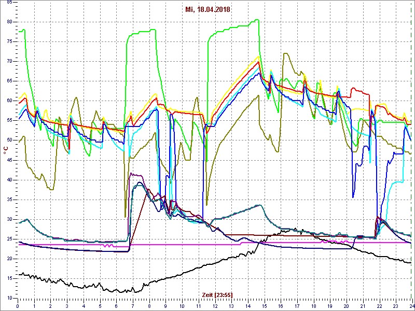Click hour 13 on the time axis
415x311 pixels.
(x=231, y=306)
